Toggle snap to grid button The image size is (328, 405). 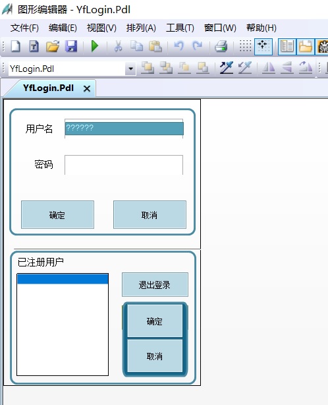pyautogui.click(x=263, y=46)
